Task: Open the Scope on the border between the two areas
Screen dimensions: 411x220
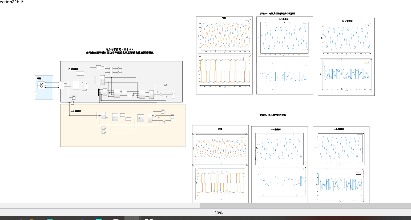Action: (x=72, y=102)
